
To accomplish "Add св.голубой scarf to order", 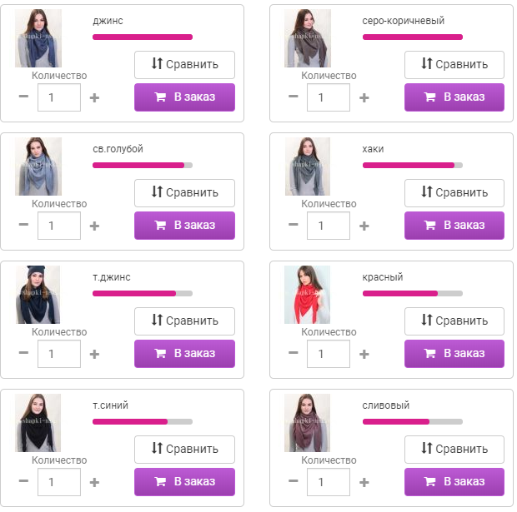I will [x=184, y=225].
